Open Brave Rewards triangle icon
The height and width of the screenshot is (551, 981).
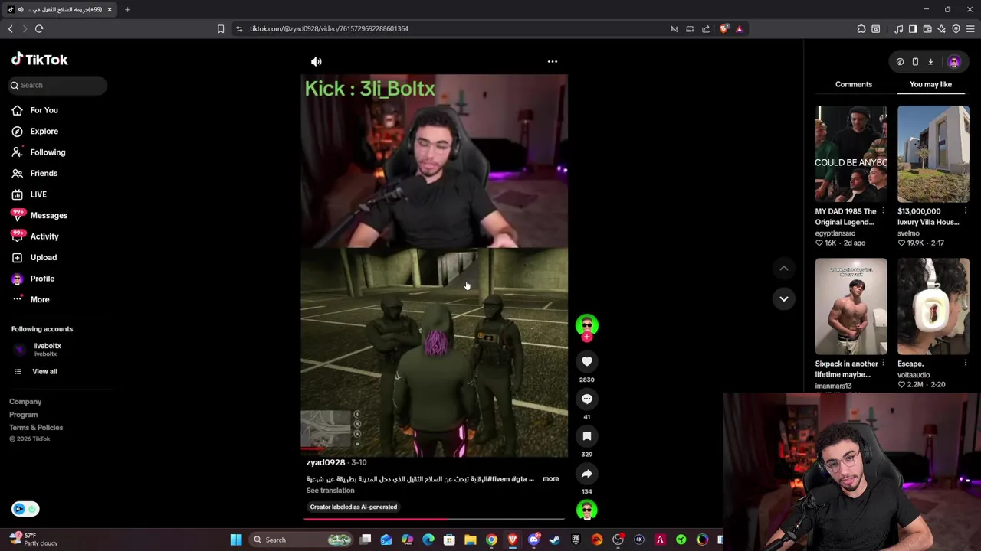click(739, 28)
